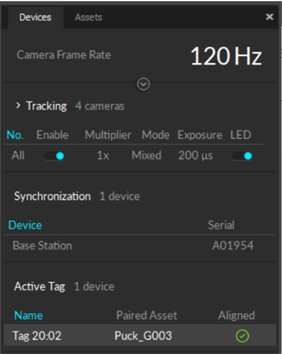Select the Base Station device row
The width and height of the screenshot is (282, 354).
(140, 245)
